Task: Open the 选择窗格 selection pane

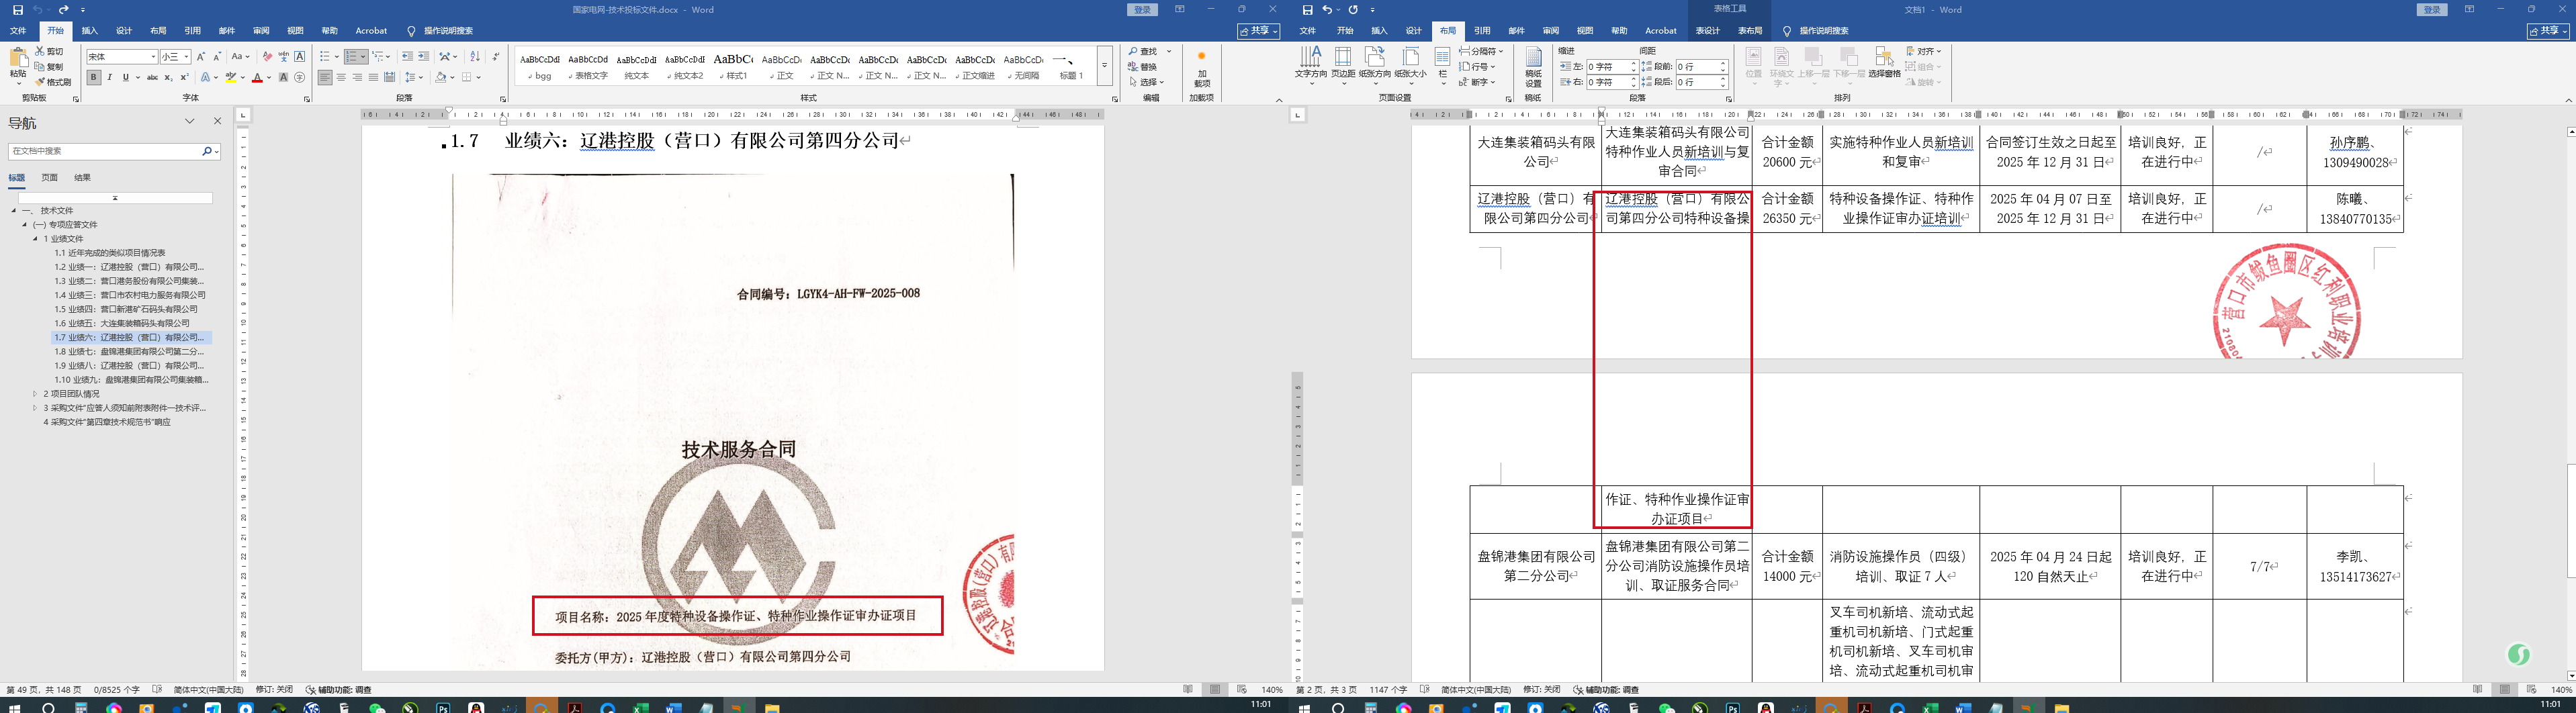Action: point(1884,63)
